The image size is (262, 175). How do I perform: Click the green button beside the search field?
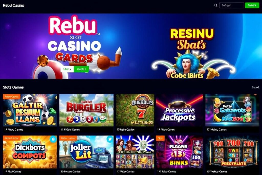coord(252,5)
